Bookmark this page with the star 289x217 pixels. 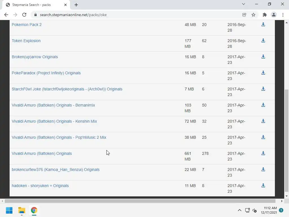253,15
